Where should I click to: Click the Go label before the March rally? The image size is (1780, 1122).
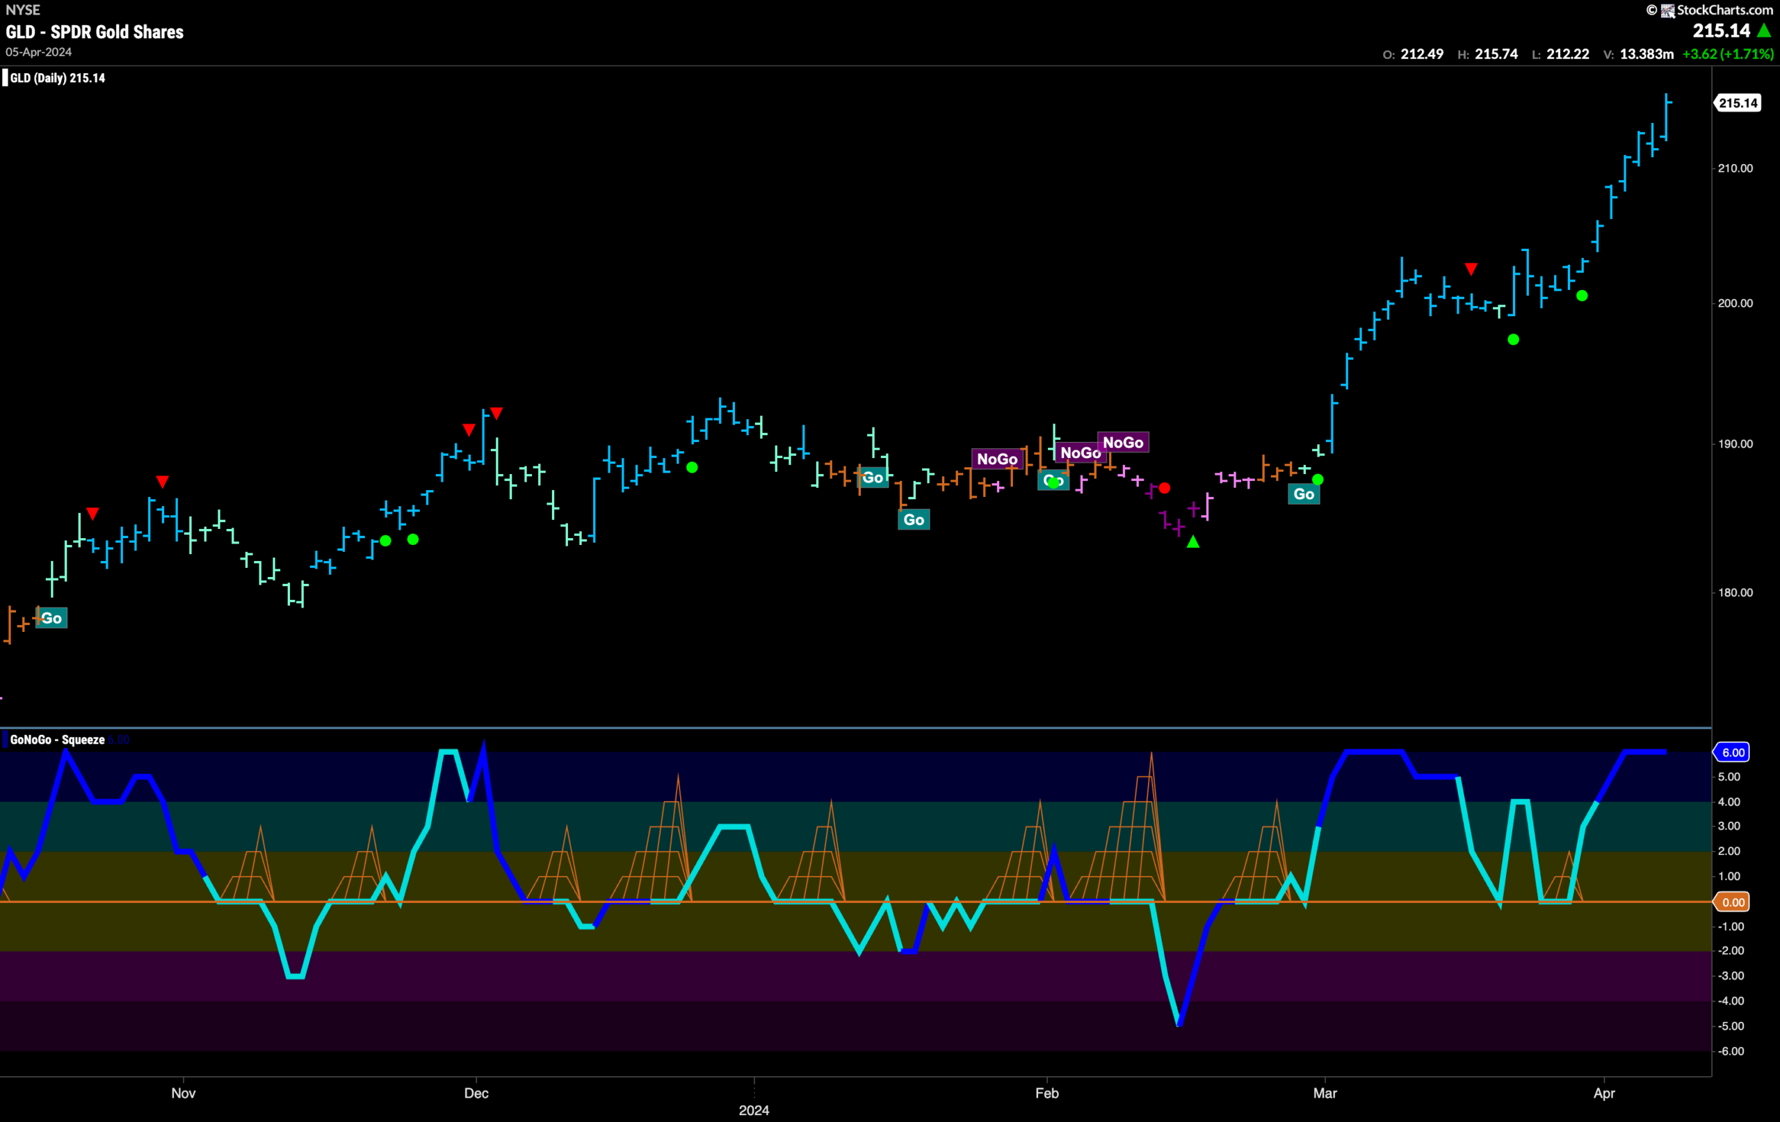click(1304, 494)
